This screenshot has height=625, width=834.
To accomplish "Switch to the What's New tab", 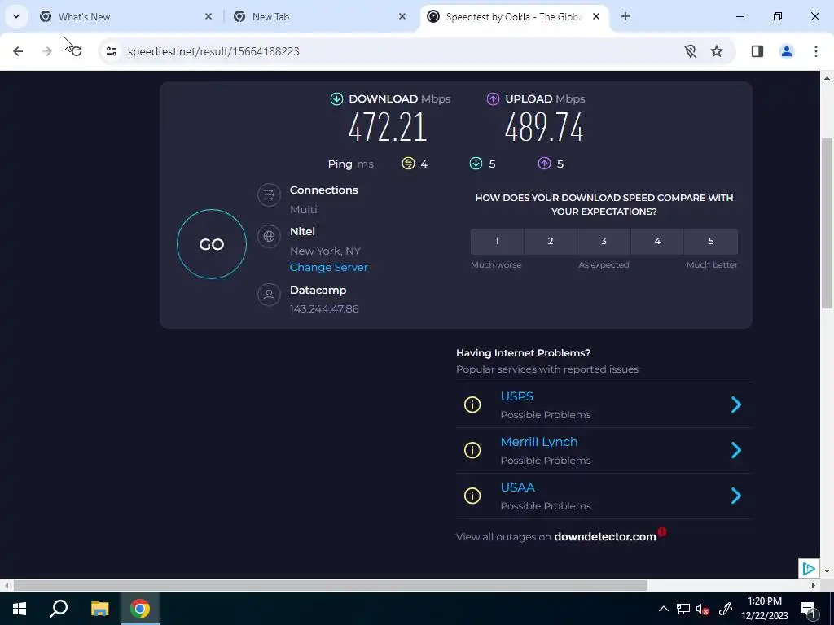I will tap(124, 16).
